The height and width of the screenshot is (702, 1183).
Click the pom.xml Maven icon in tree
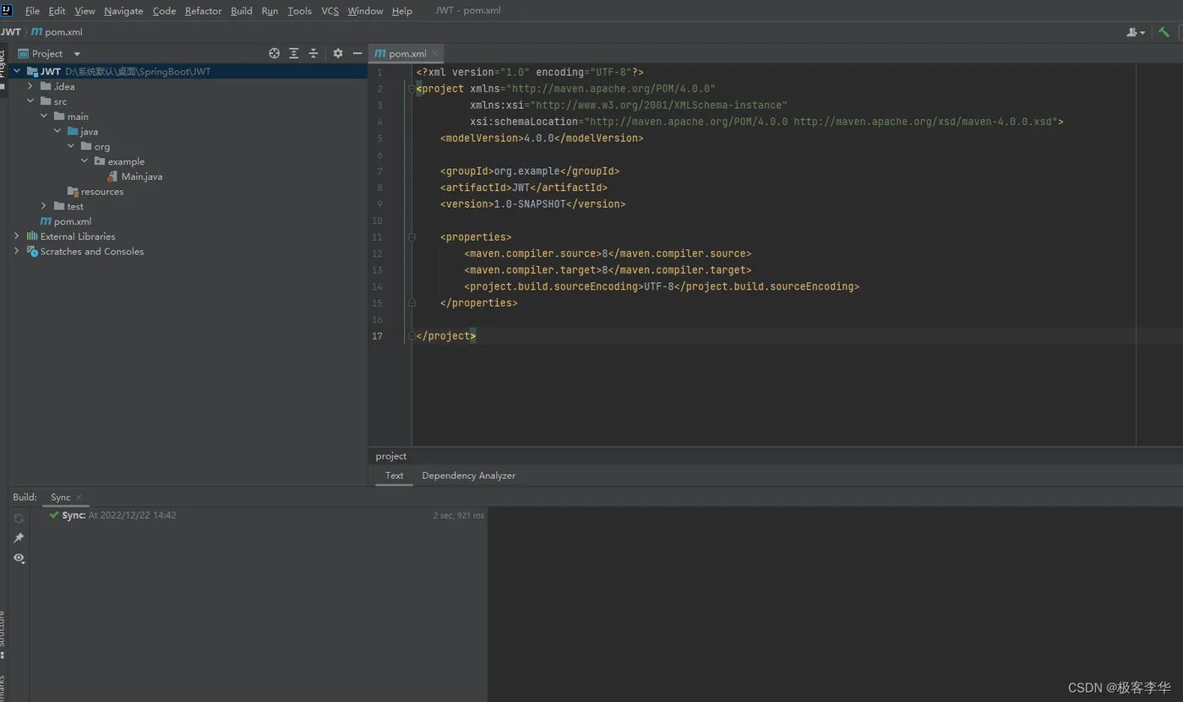point(46,221)
